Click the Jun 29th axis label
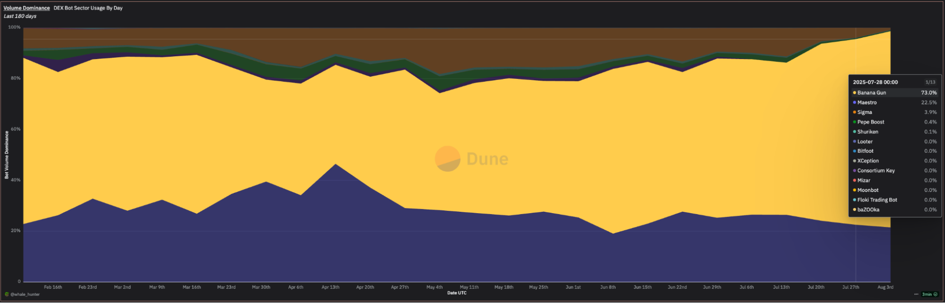Viewport: 945px width, 303px height. (x=712, y=287)
